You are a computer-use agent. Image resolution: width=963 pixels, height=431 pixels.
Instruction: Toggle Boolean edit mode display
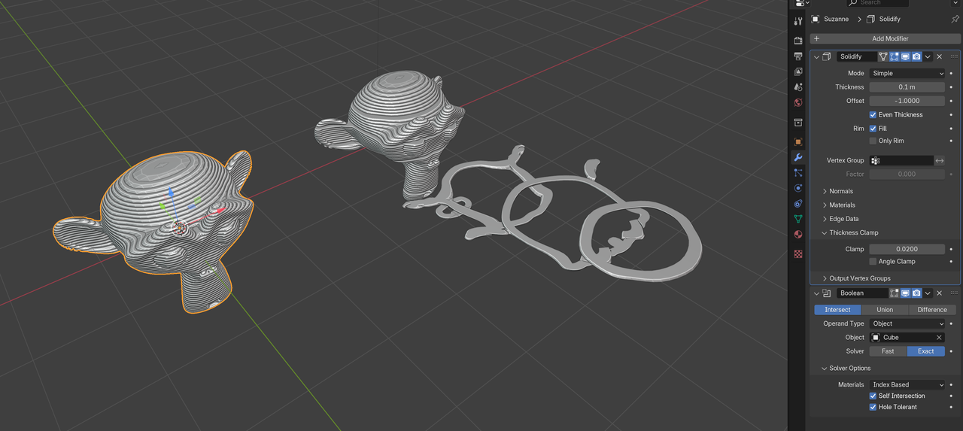tap(895, 293)
